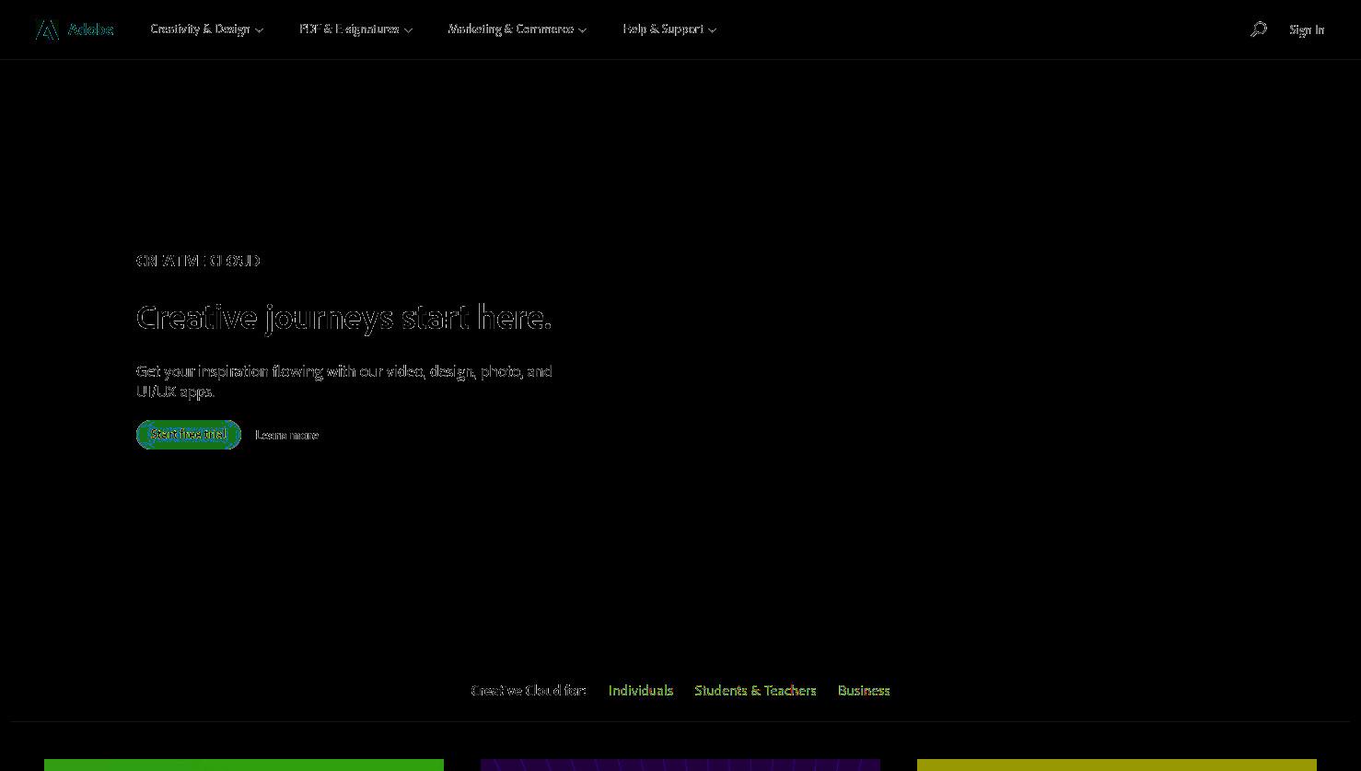The height and width of the screenshot is (771, 1361).
Task: Choose the Business link
Action: tap(864, 691)
